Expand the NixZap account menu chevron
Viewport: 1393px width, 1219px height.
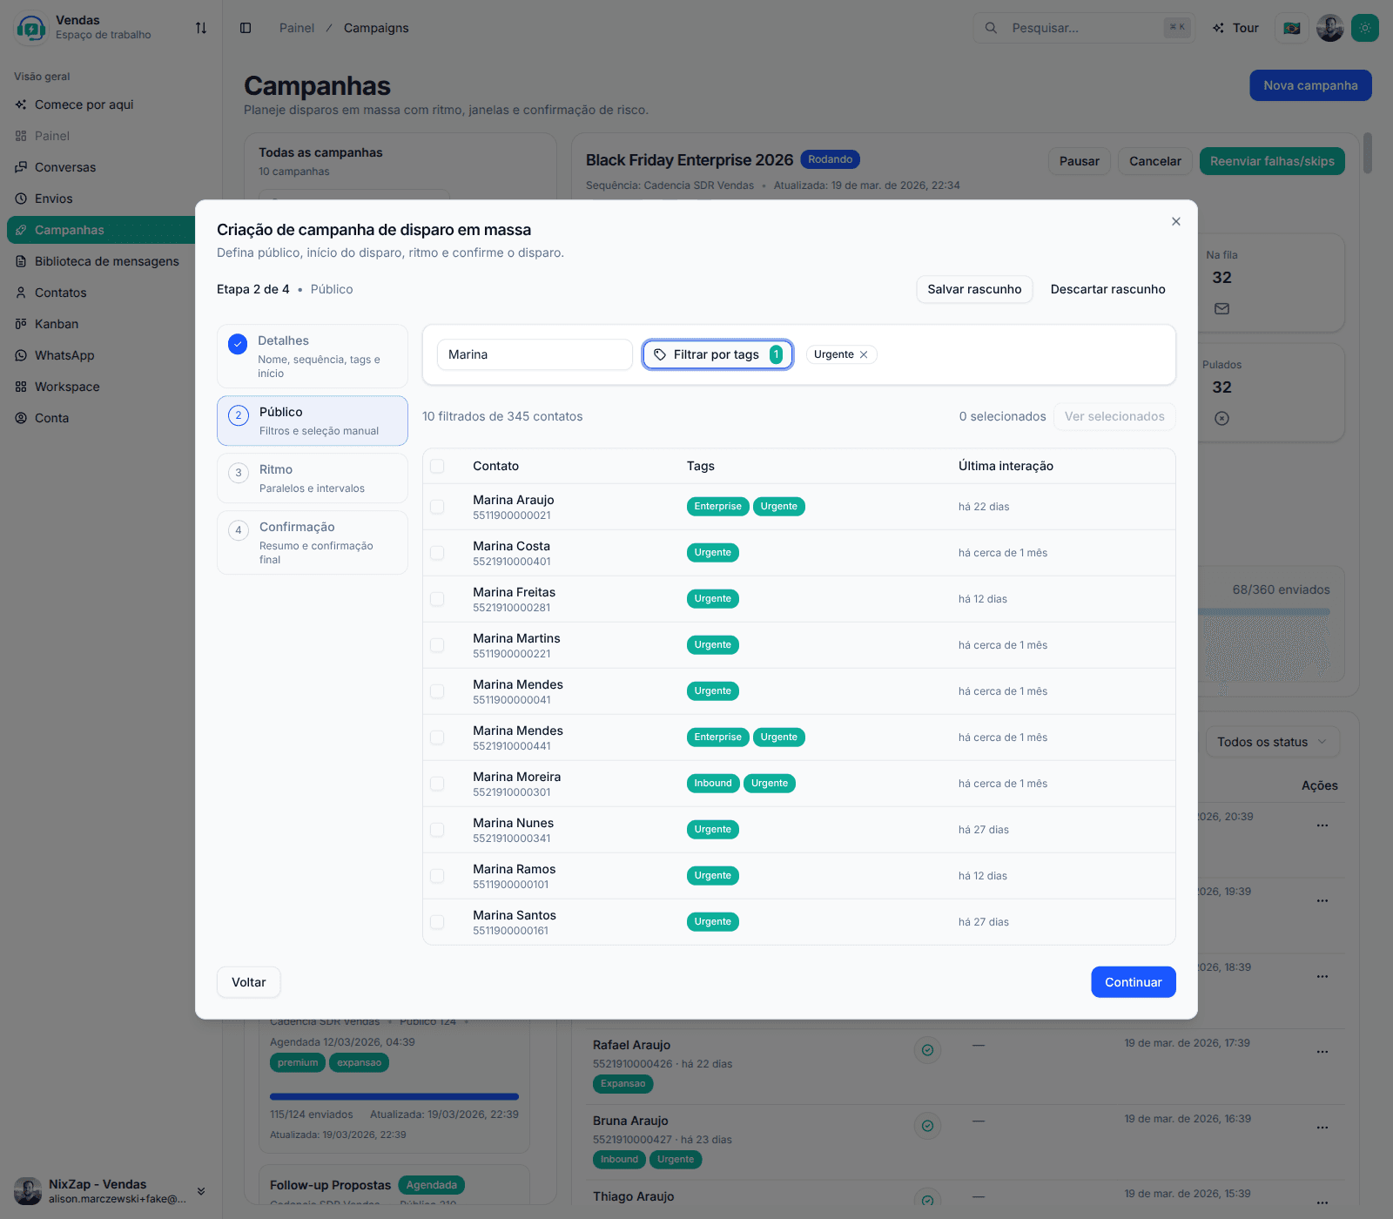pos(201,1191)
